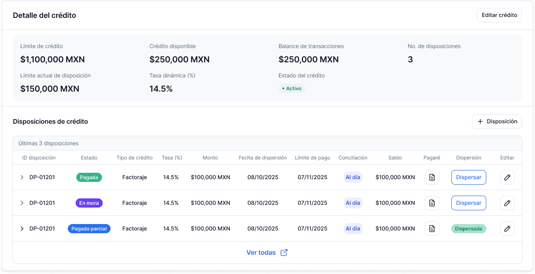Select the pencil icon on the En mora row
Image resolution: width=535 pixels, height=274 pixels.
[507, 203]
